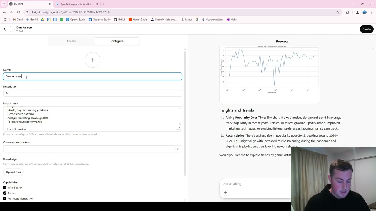This screenshot has height=211, width=376.
Task: Reload the current page
Action: (18, 12)
